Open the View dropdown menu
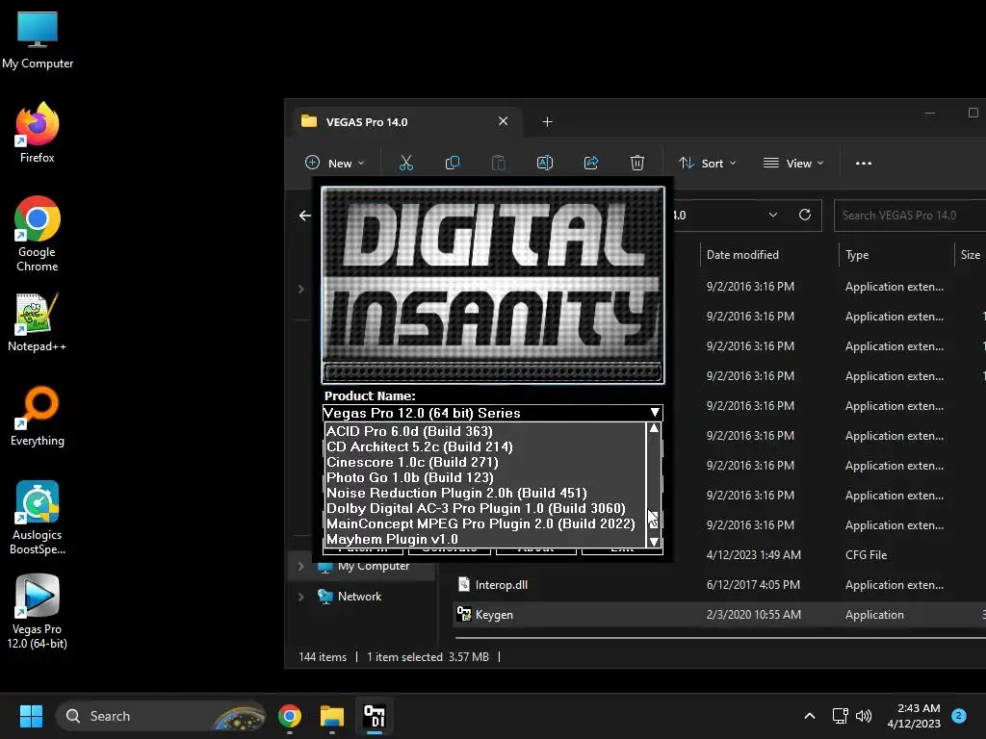This screenshot has width=986, height=739. click(793, 164)
